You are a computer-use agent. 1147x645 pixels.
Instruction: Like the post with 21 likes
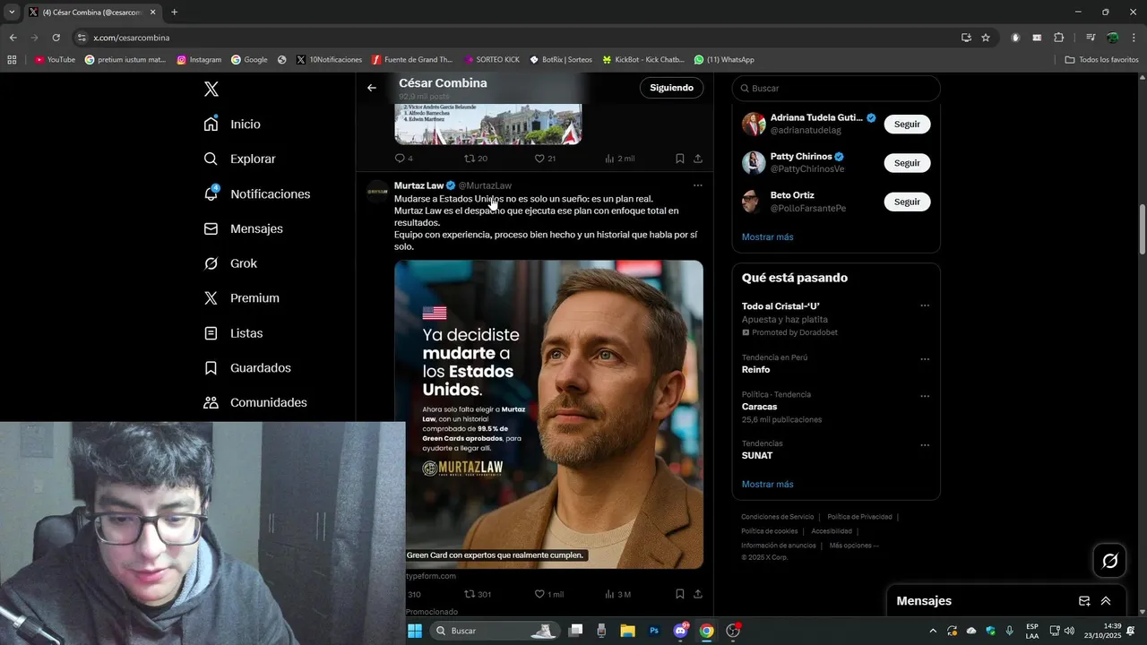pyautogui.click(x=545, y=159)
